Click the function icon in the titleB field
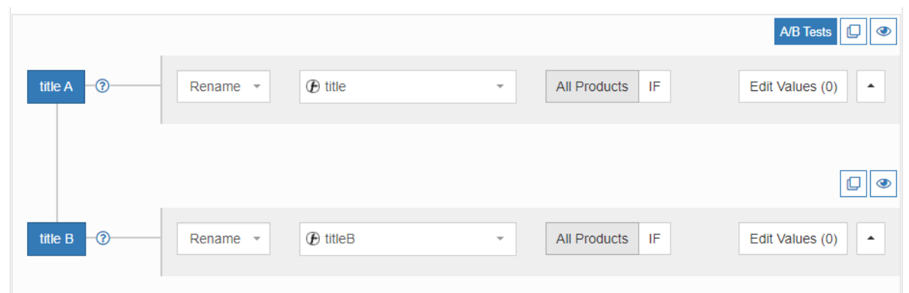The height and width of the screenshot is (293, 909). pyautogui.click(x=313, y=239)
